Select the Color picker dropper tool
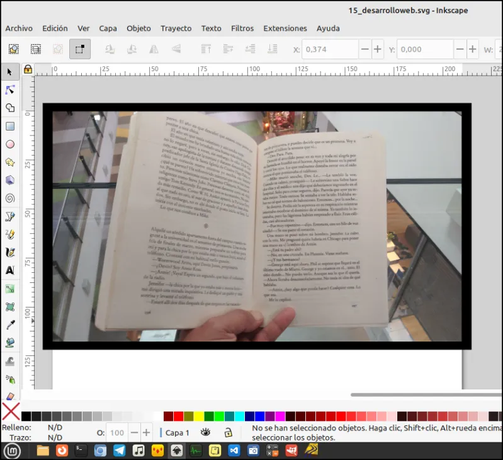The width and height of the screenshot is (503, 460). click(10, 325)
